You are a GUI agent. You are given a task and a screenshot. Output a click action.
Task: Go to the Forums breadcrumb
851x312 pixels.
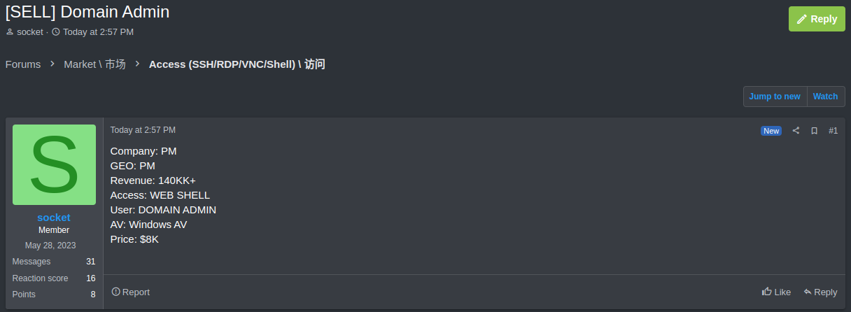tap(23, 64)
